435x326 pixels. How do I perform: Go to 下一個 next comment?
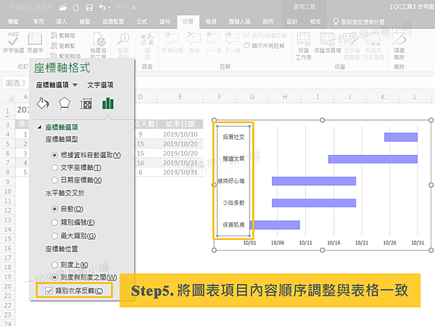(x=232, y=43)
